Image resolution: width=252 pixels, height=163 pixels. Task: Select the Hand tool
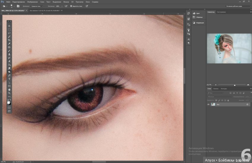[9, 90]
